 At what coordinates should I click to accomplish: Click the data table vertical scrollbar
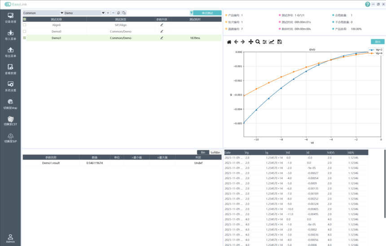coord(385,184)
